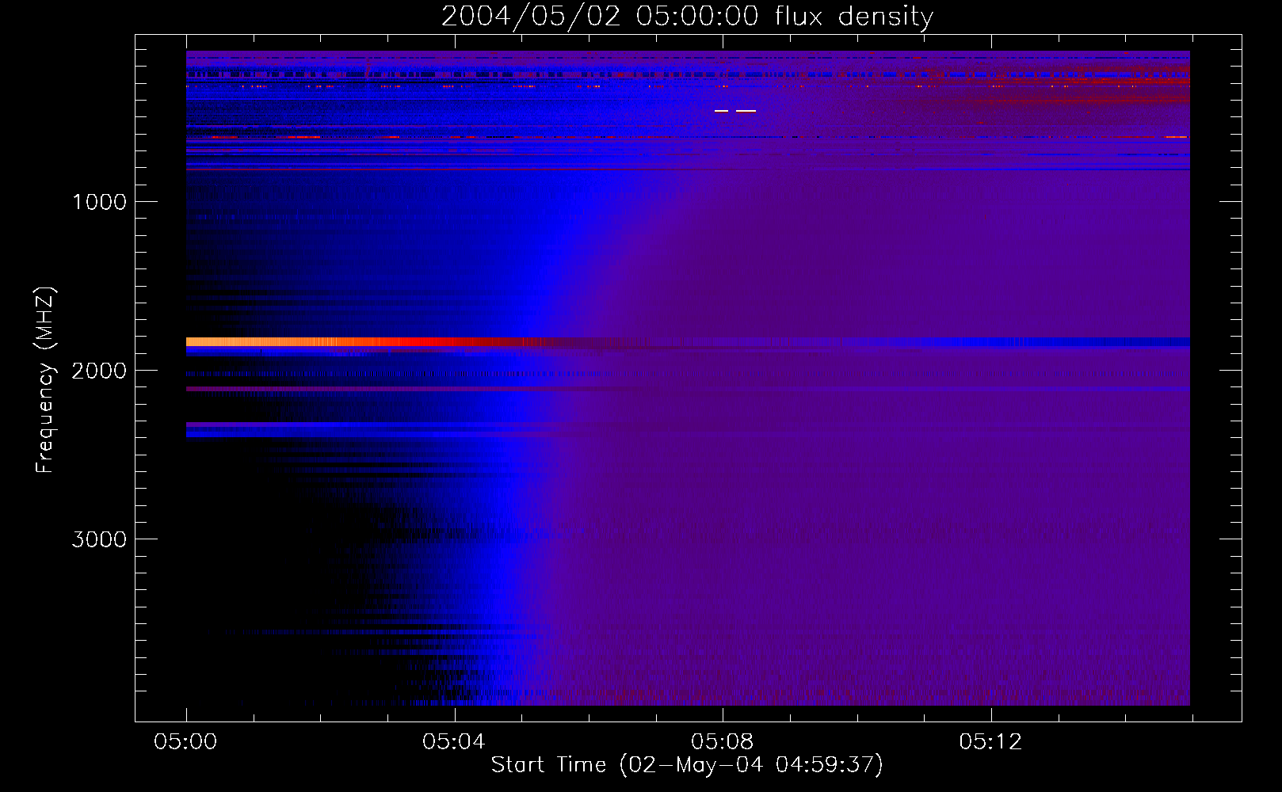Click the 05:00 time tick label
Viewport: 1282px width, 792px height.
click(x=185, y=741)
